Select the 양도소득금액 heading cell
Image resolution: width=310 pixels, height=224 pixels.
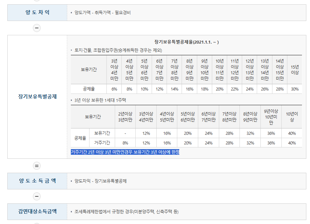[x=37, y=181]
